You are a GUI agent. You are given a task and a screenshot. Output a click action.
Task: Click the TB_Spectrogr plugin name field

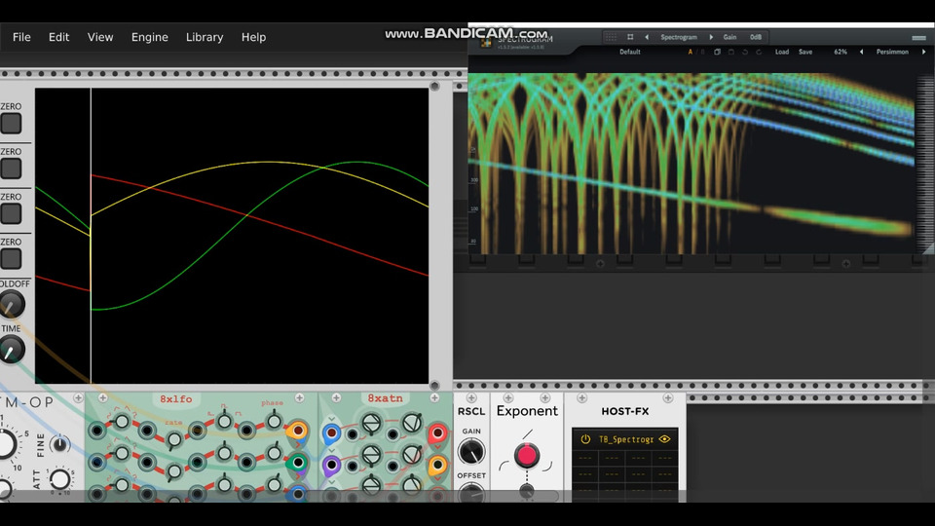point(624,439)
